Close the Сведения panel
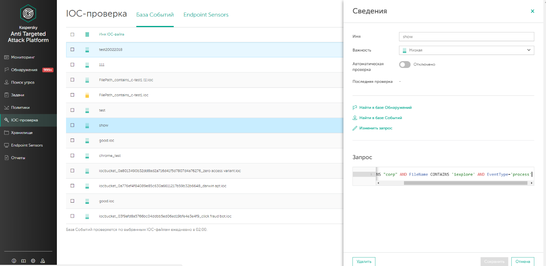Image resolution: width=546 pixels, height=266 pixels. tap(533, 11)
